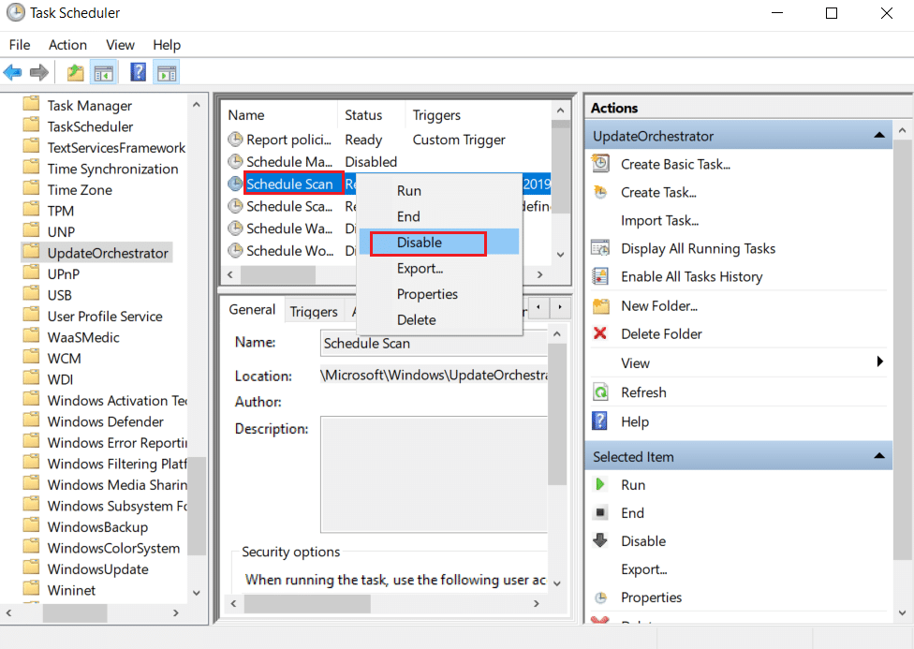Click Display All Running Tasks icon
The image size is (914, 649).
tap(600, 248)
